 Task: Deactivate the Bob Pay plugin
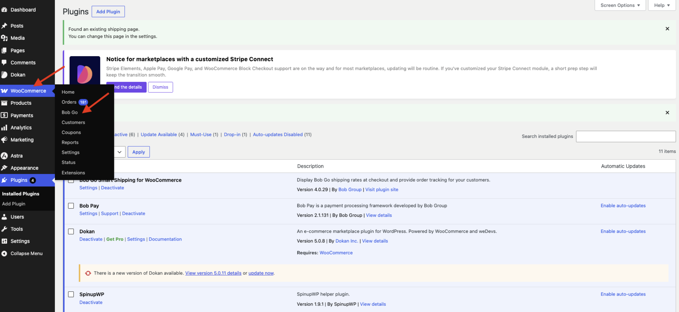click(133, 214)
